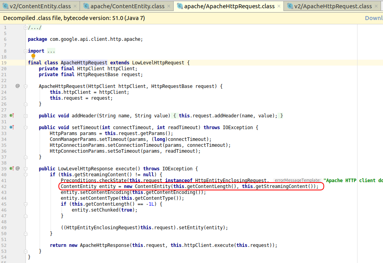Viewport: 383px width, 263px height.
Task: Click the HttpRequestBase request field on line 21
Action: tap(91, 74)
